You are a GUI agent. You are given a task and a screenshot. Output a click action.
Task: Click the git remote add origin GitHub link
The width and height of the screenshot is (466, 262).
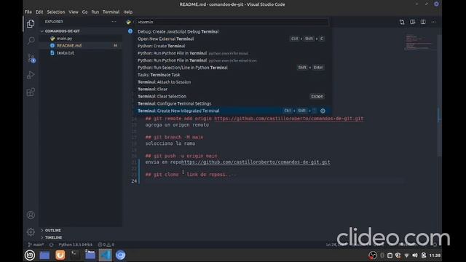[288, 119]
